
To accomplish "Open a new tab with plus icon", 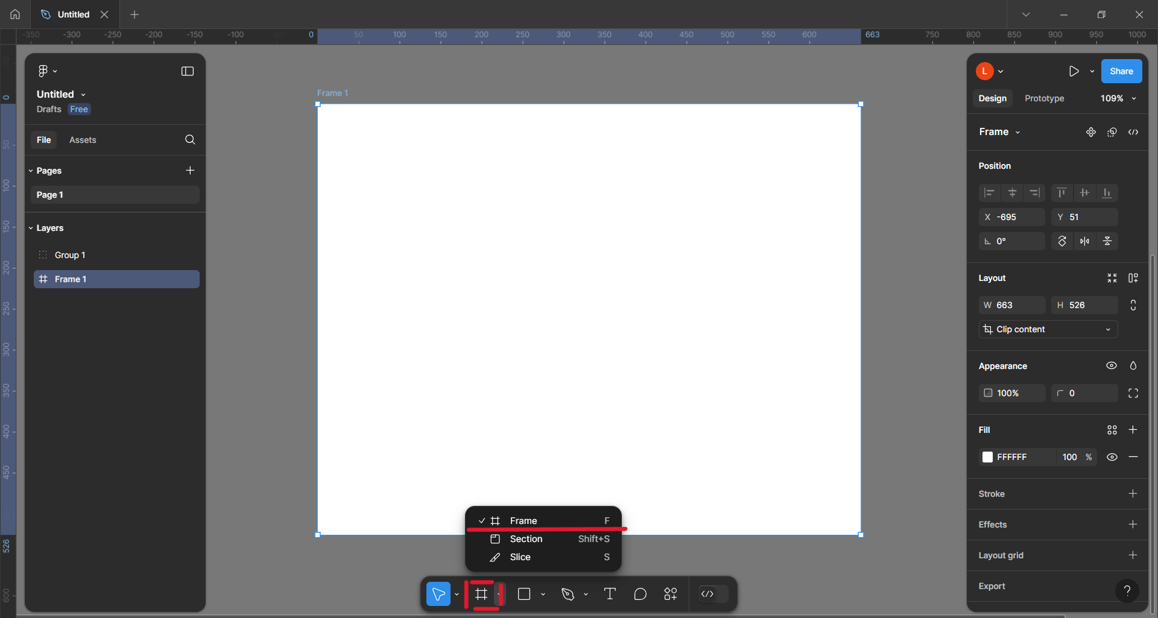I will (134, 14).
